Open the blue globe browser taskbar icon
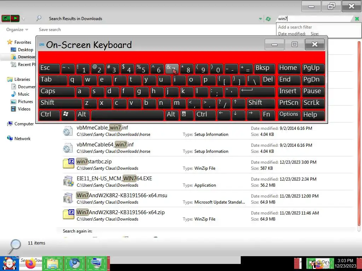 75,264
